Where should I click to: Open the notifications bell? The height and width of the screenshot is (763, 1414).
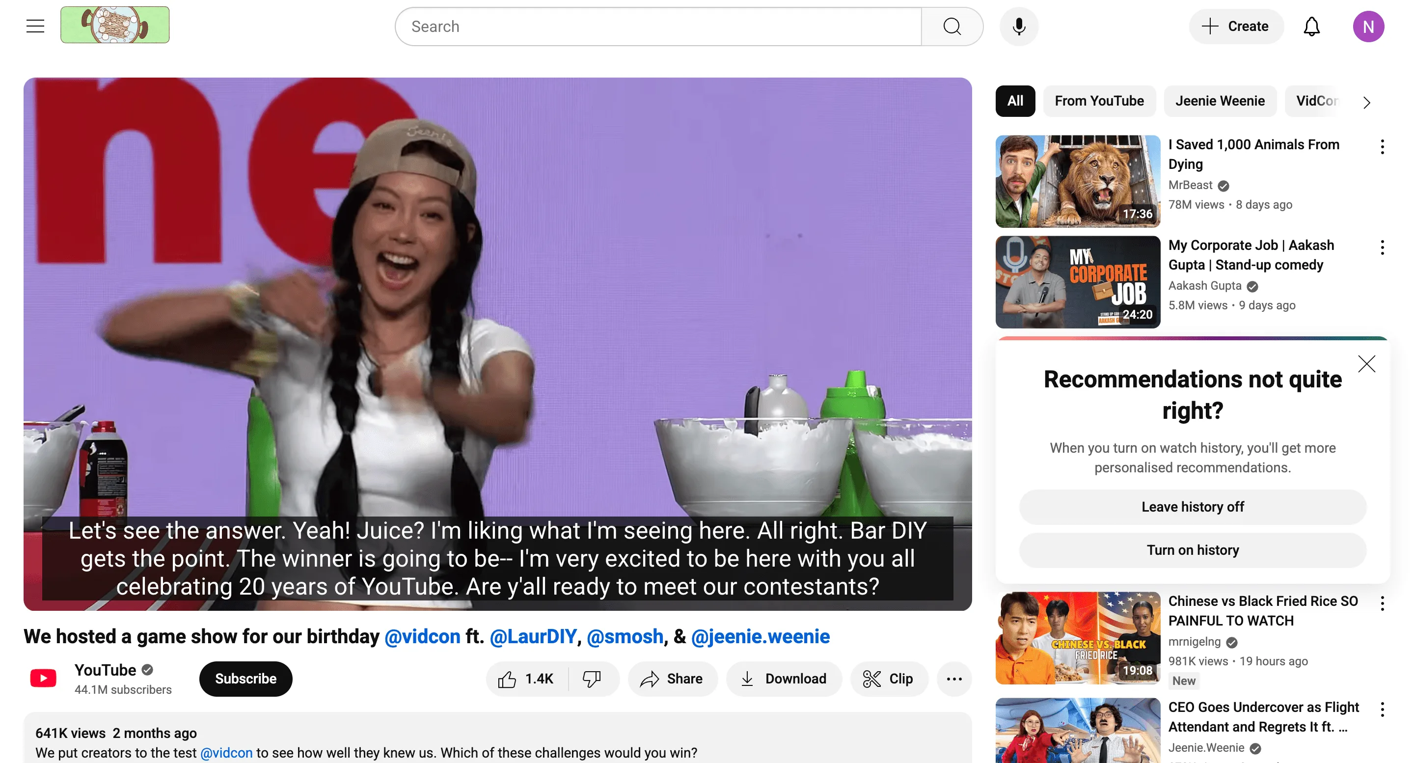click(x=1311, y=27)
